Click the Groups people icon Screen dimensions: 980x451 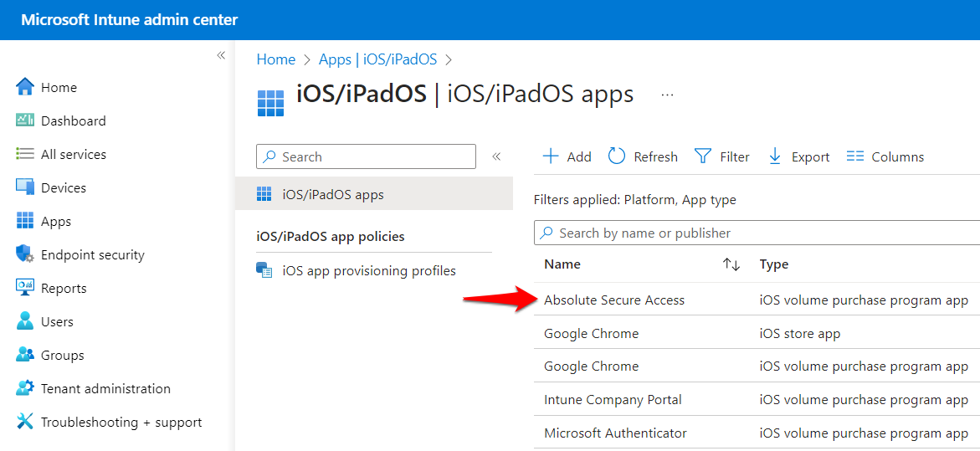[x=24, y=355]
